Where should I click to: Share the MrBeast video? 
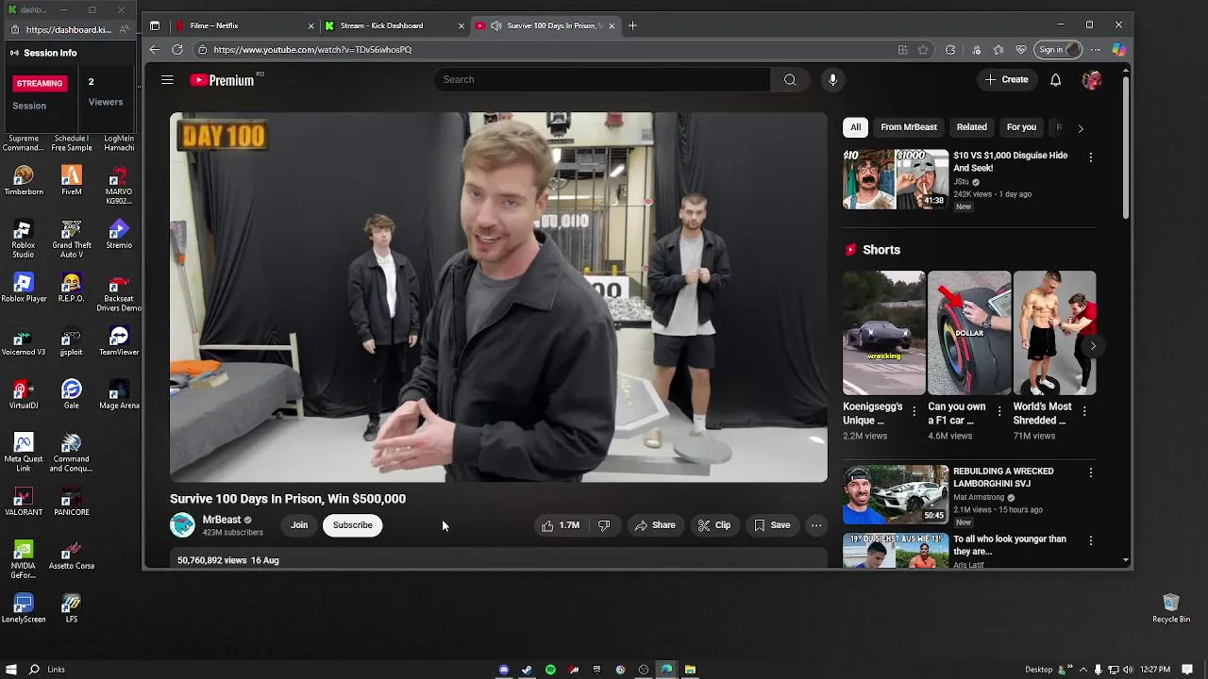pyautogui.click(x=655, y=525)
